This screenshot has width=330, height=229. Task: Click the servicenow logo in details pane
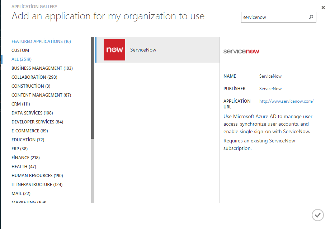tap(241, 51)
